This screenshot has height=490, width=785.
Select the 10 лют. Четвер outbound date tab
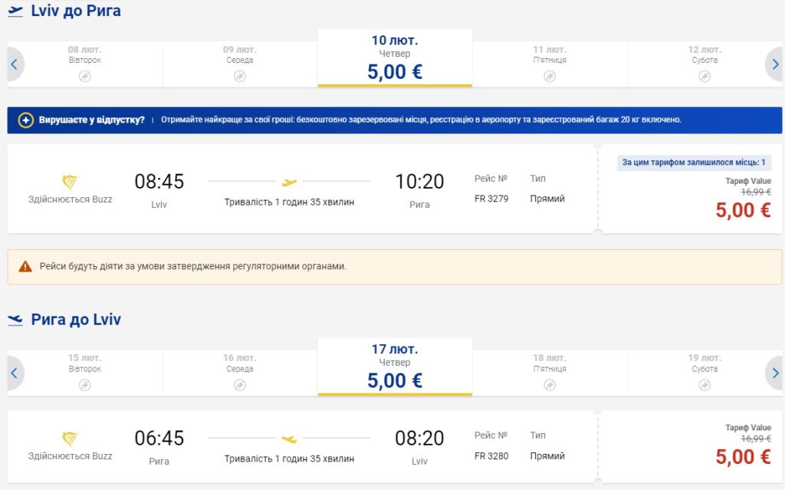[x=395, y=58]
